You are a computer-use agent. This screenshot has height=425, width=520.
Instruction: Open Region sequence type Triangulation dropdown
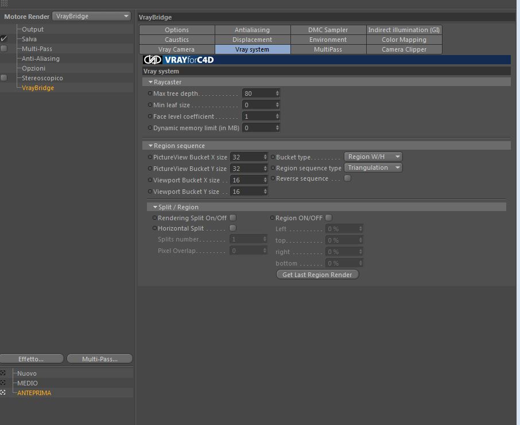pyautogui.click(x=373, y=167)
